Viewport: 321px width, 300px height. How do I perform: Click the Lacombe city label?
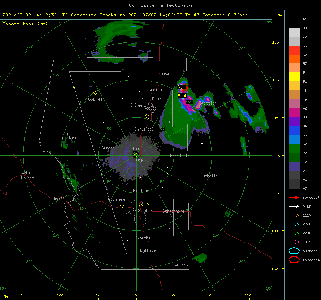[154, 90]
